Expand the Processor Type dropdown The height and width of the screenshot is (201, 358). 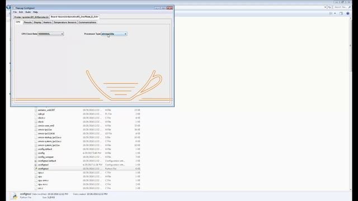click(114, 34)
